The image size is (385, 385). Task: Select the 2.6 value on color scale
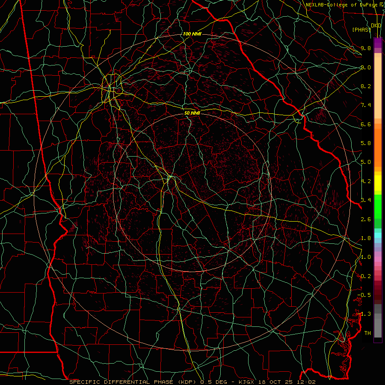[366, 219]
